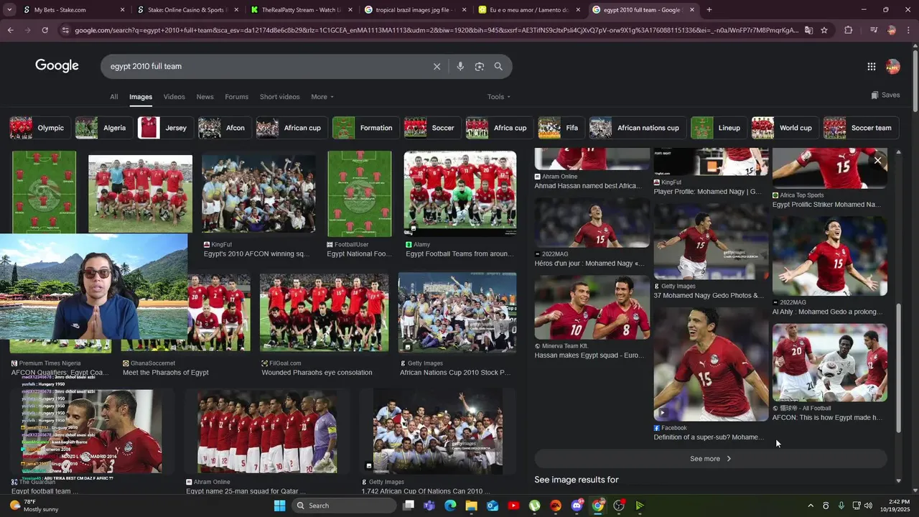Select the Jersey filter chip
Screen dimensions: 919x517
pos(165,128)
